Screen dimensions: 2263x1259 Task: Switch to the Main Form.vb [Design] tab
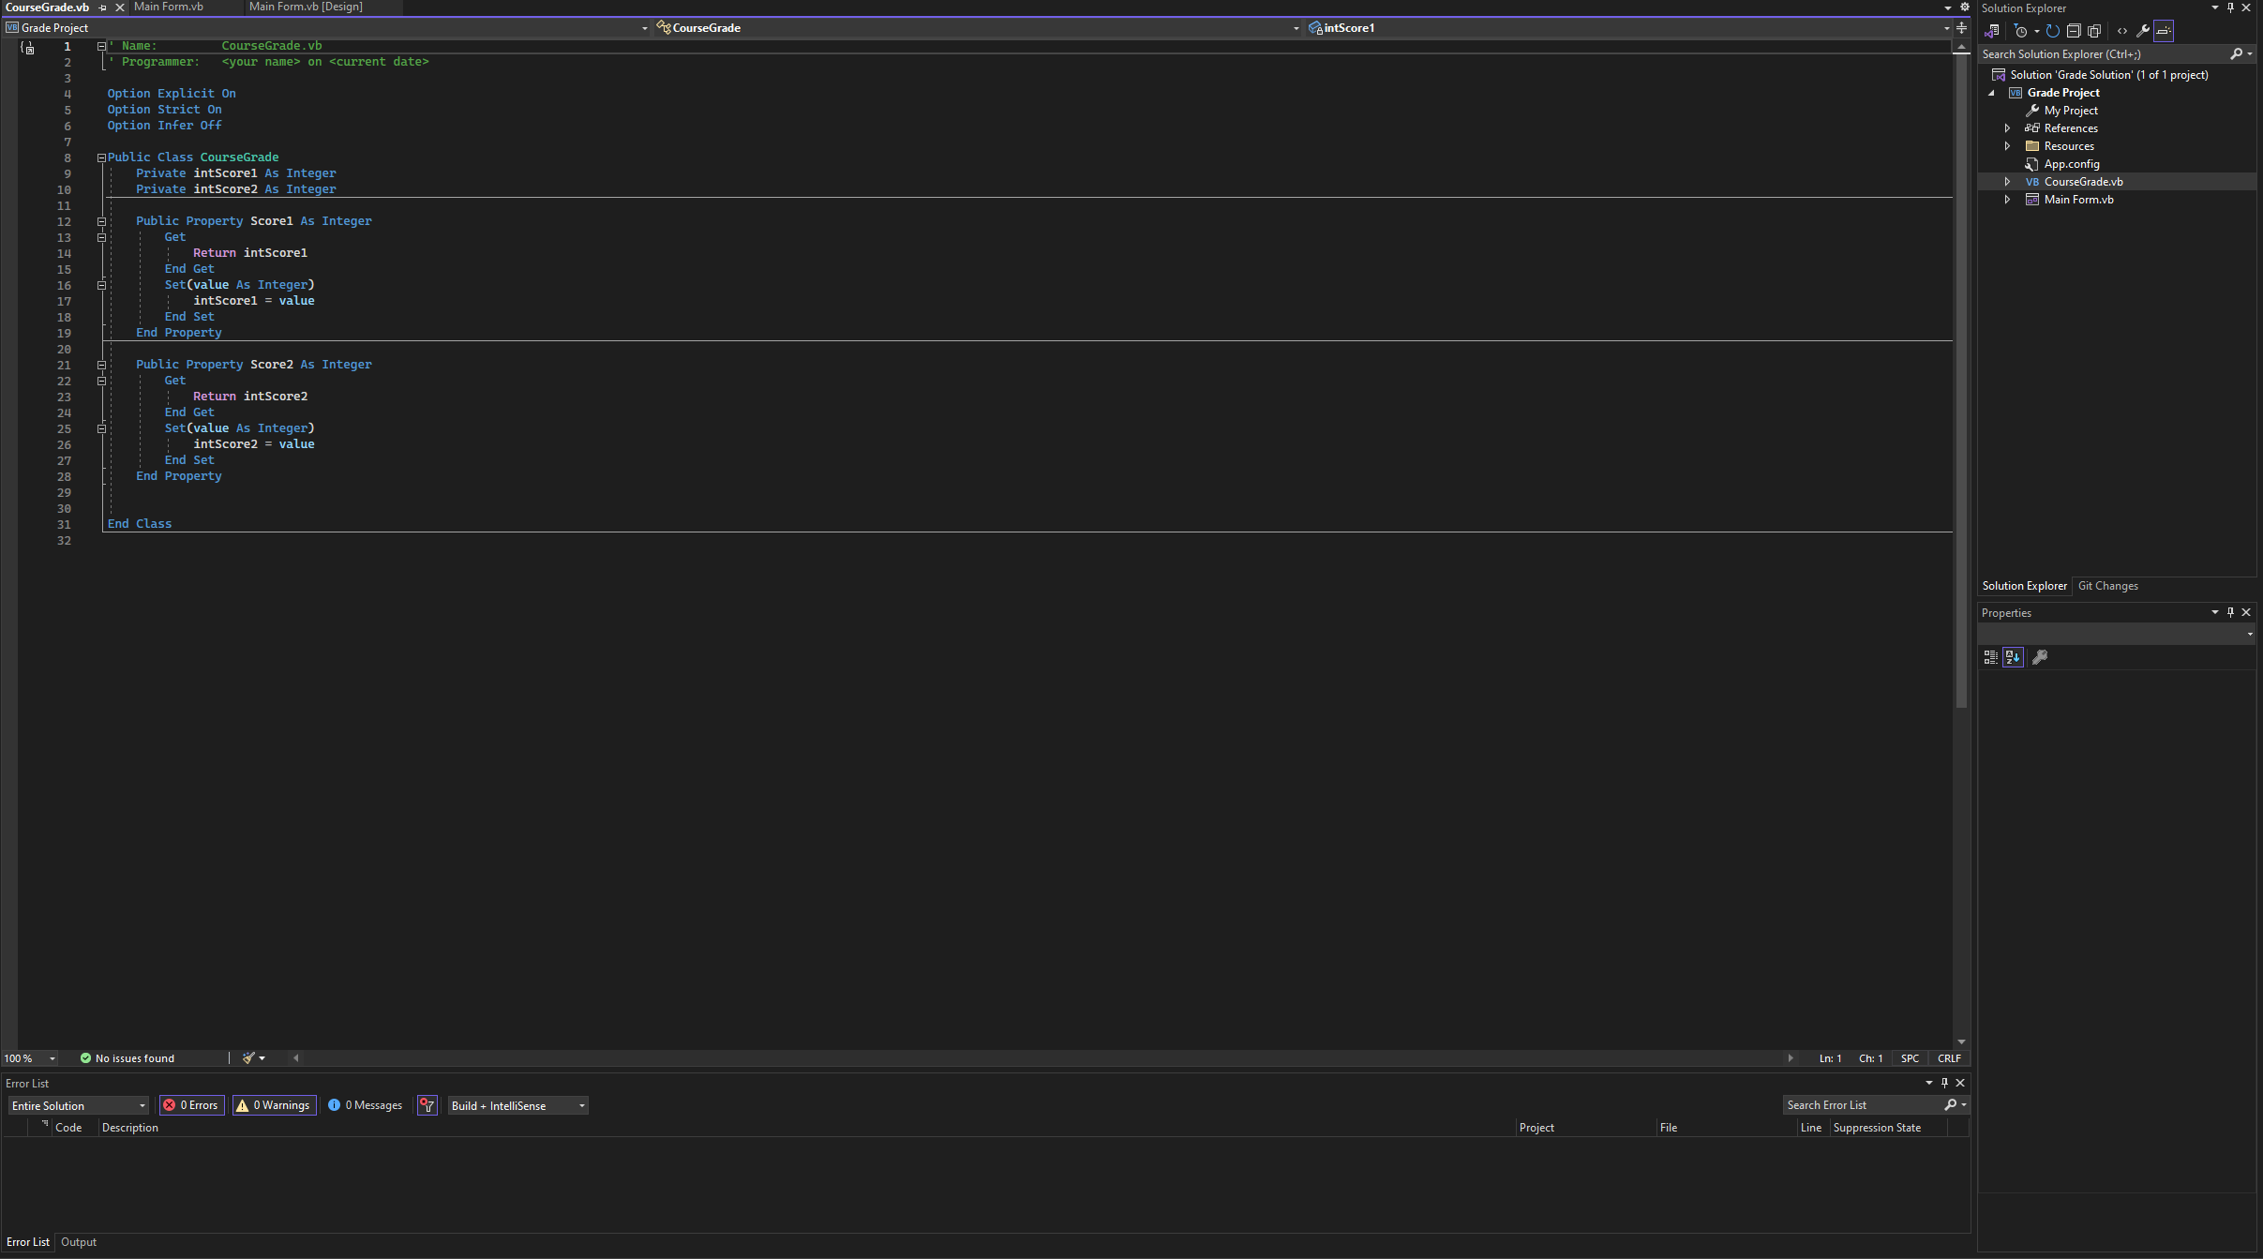[x=306, y=7]
